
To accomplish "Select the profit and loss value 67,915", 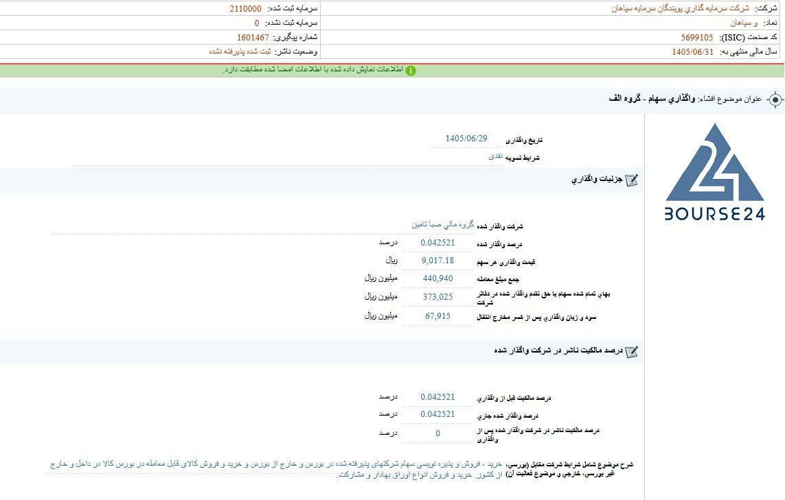I will click(x=437, y=316).
